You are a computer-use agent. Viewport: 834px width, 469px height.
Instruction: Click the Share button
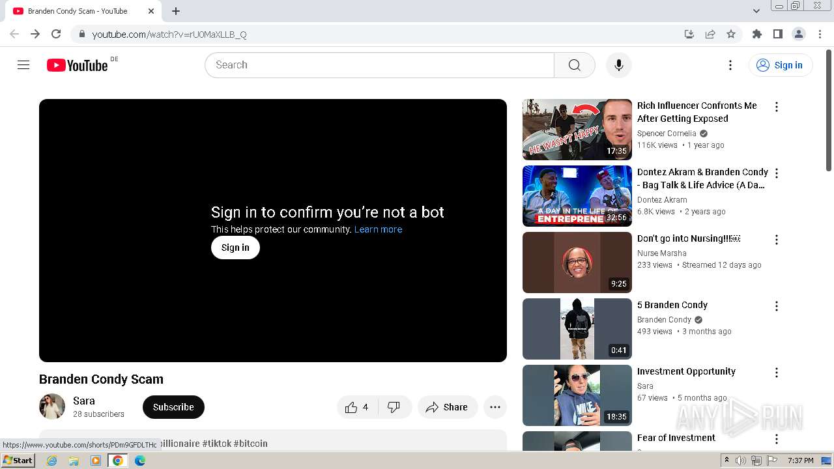tap(447, 407)
